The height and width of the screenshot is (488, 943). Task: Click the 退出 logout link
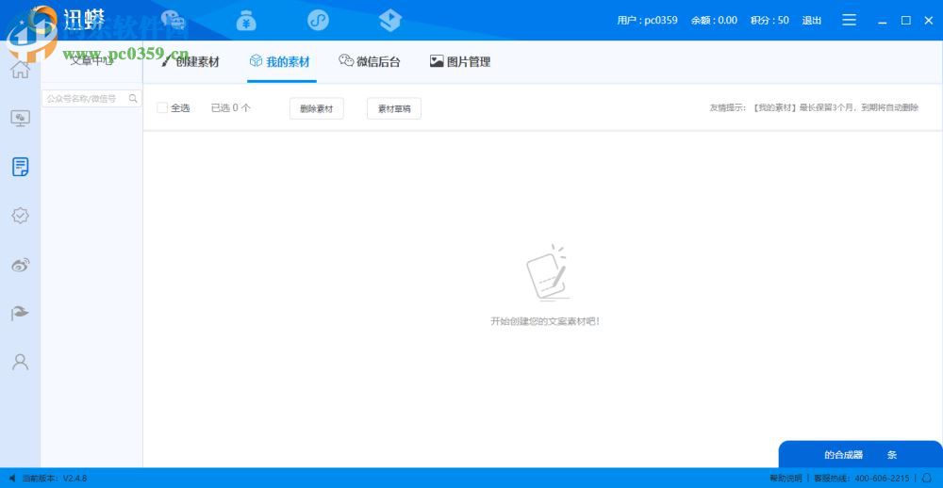pyautogui.click(x=811, y=21)
